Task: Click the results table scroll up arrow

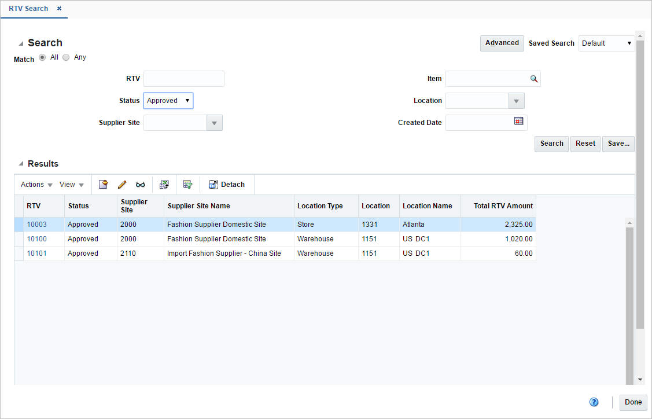Action: [x=629, y=223]
